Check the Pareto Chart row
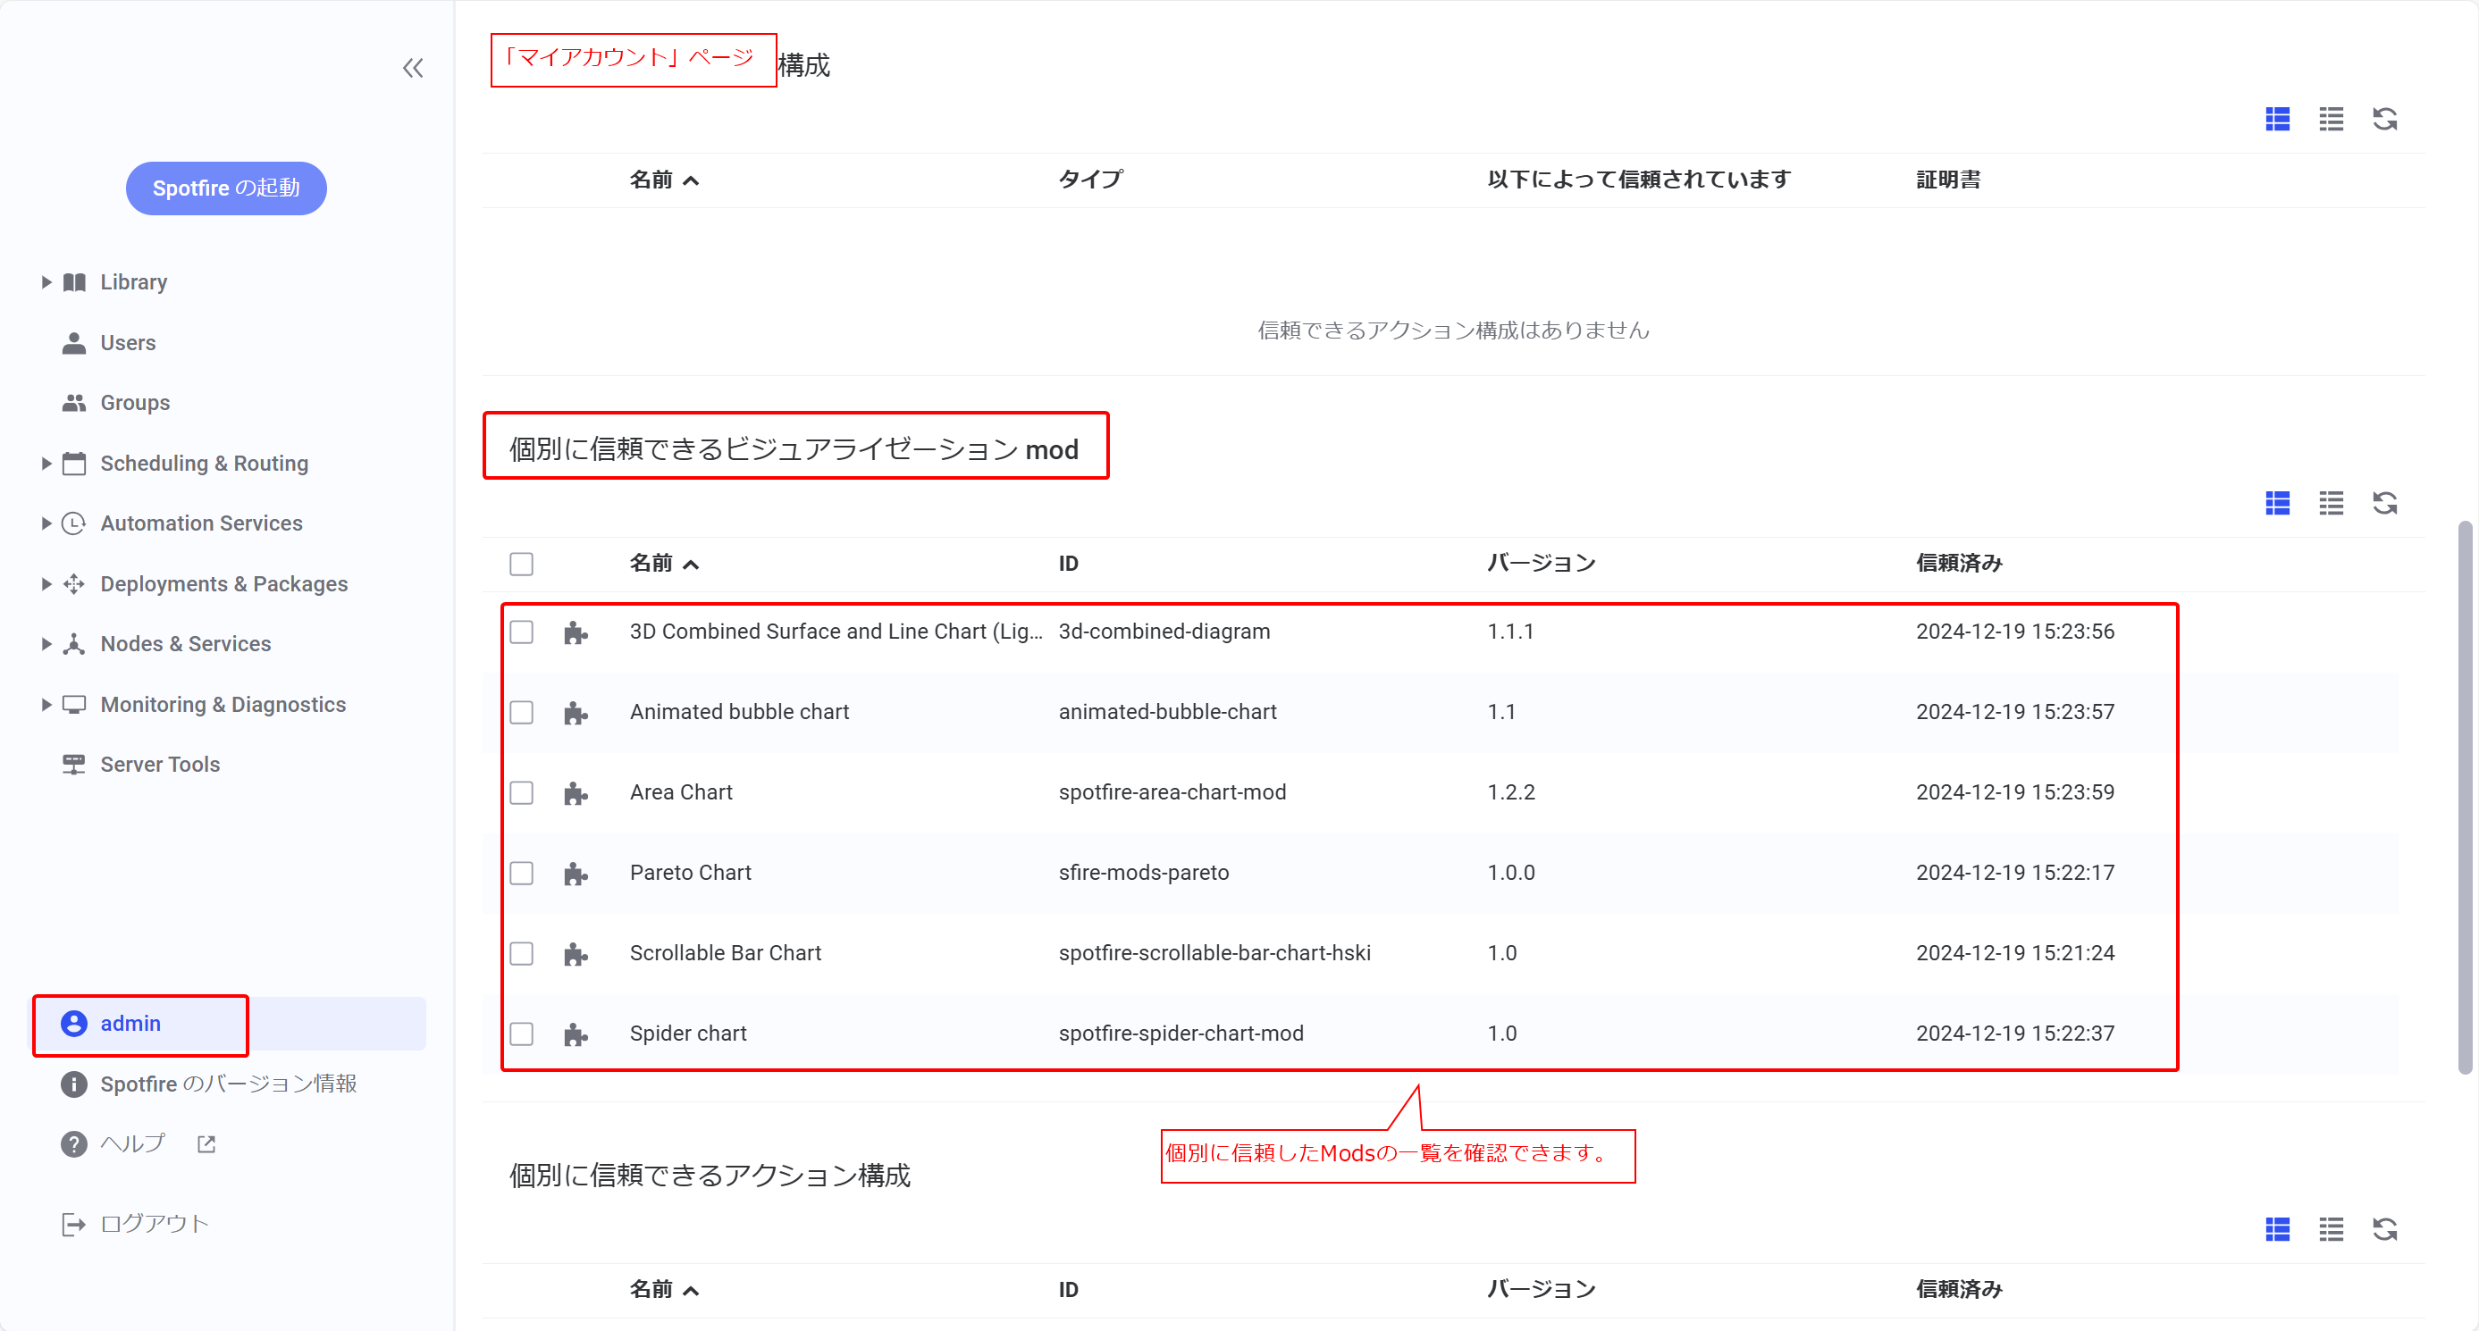Image resolution: width=2479 pixels, height=1331 pixels. [522, 874]
